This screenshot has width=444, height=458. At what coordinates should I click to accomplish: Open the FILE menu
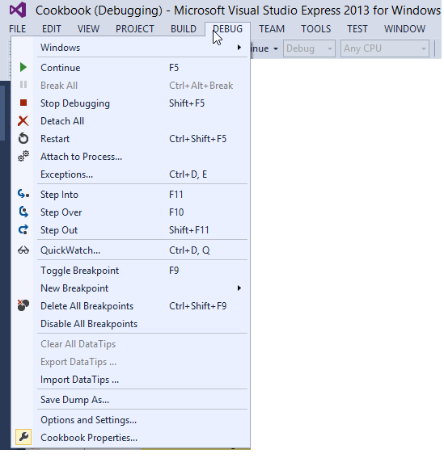coord(17,29)
